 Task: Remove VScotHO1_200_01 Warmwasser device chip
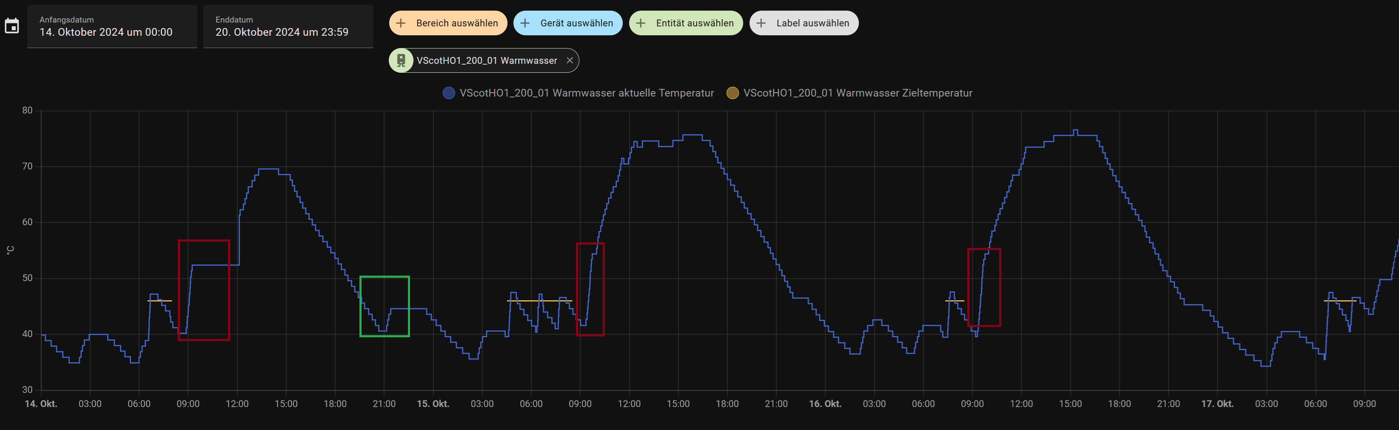[570, 60]
